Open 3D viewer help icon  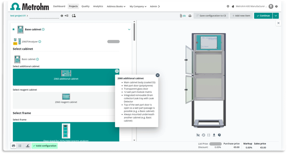[x=219, y=135]
